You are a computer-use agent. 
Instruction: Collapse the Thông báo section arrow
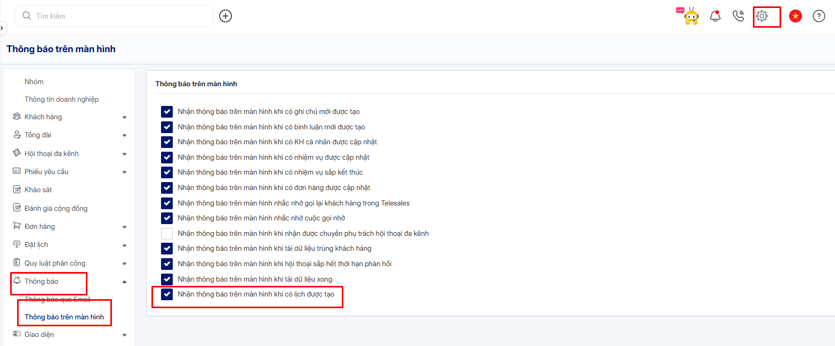coord(124,282)
